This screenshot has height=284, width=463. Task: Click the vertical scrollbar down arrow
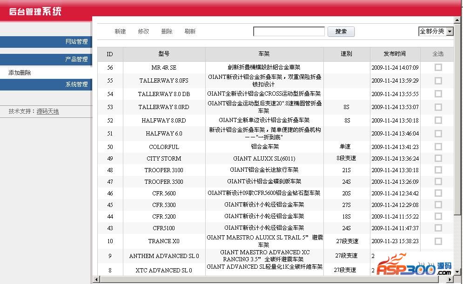[457, 272]
